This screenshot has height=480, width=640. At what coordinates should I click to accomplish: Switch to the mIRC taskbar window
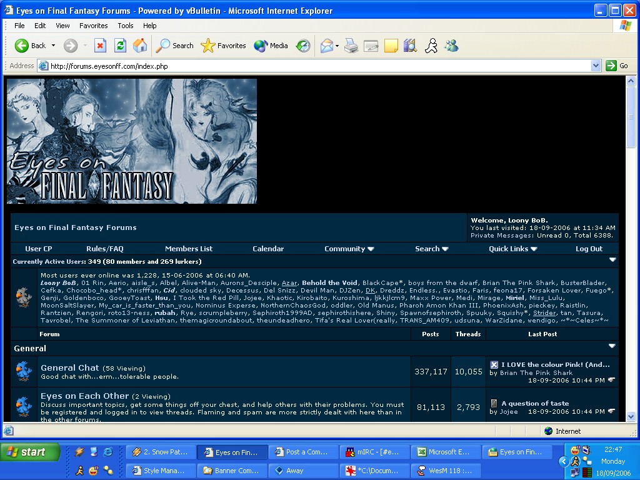tap(374, 452)
